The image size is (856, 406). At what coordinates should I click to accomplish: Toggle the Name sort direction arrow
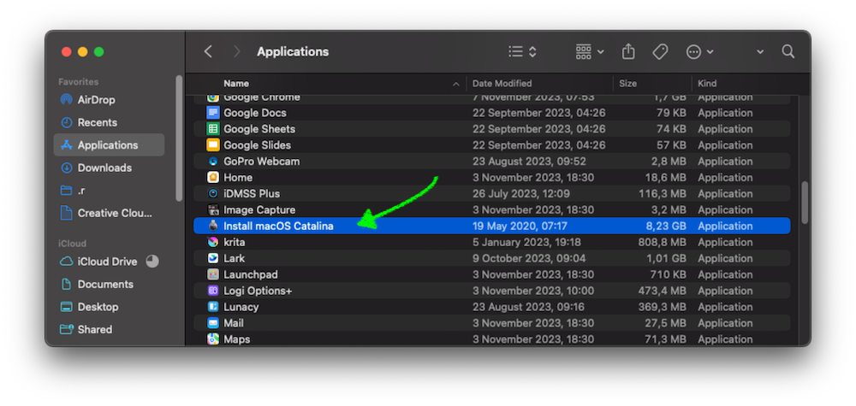(456, 84)
